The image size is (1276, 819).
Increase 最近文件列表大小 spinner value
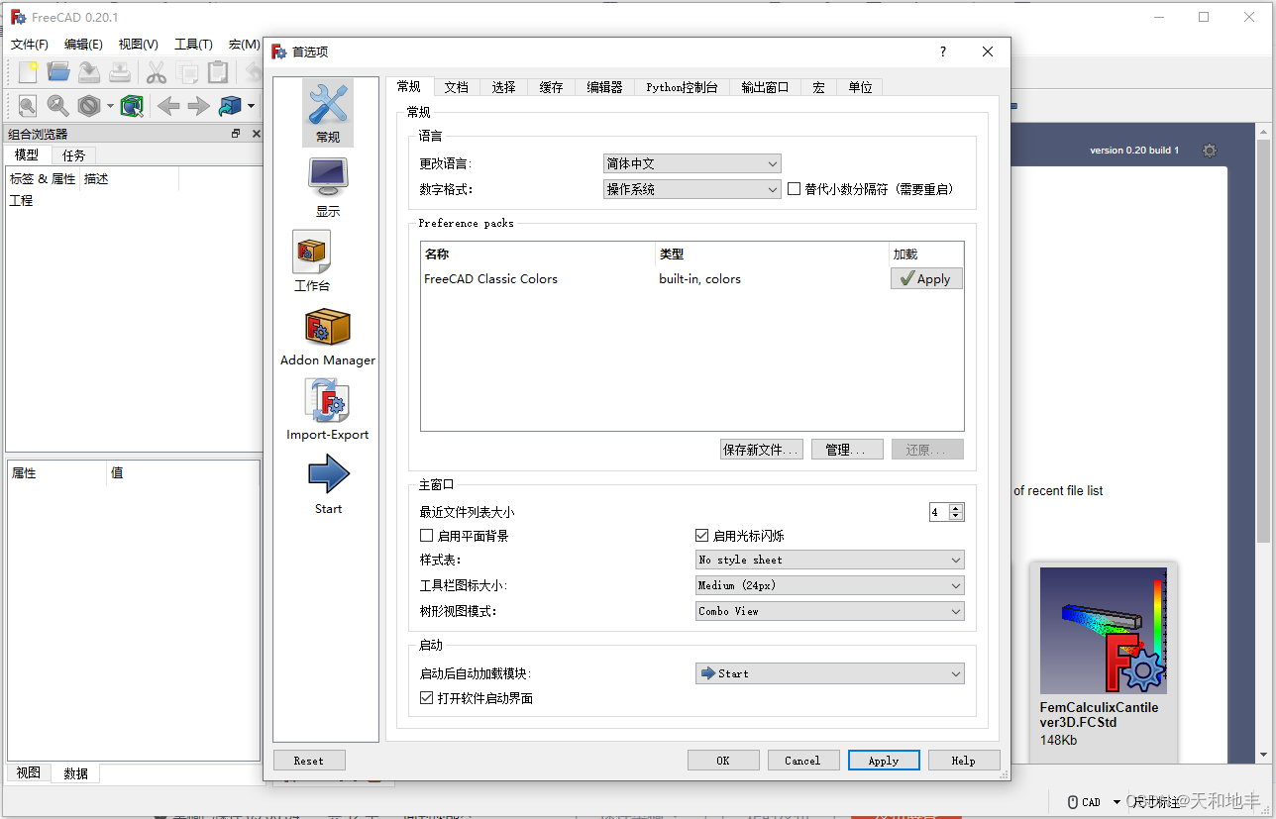(956, 508)
